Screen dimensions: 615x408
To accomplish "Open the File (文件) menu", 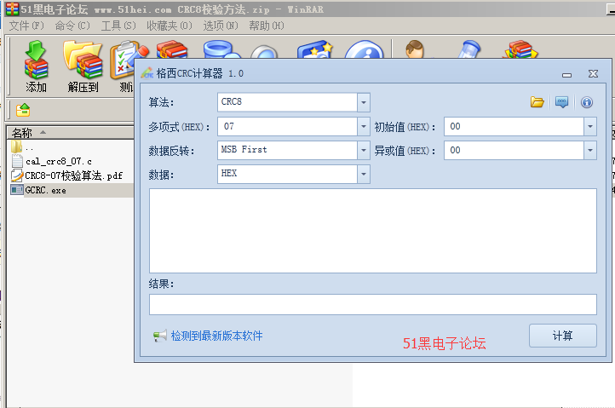I will click(x=26, y=26).
